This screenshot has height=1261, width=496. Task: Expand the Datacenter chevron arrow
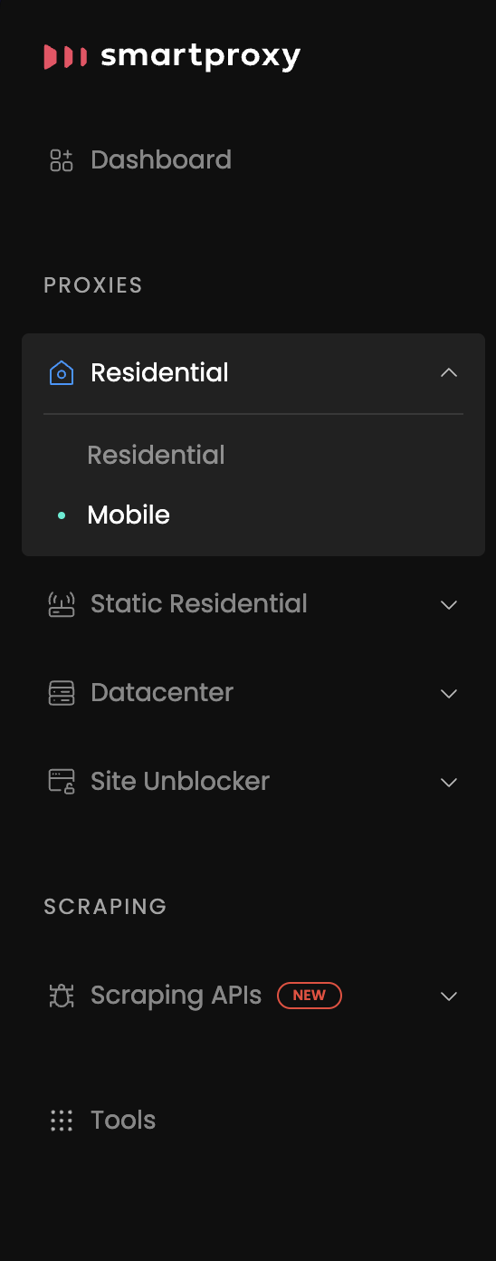tap(449, 693)
